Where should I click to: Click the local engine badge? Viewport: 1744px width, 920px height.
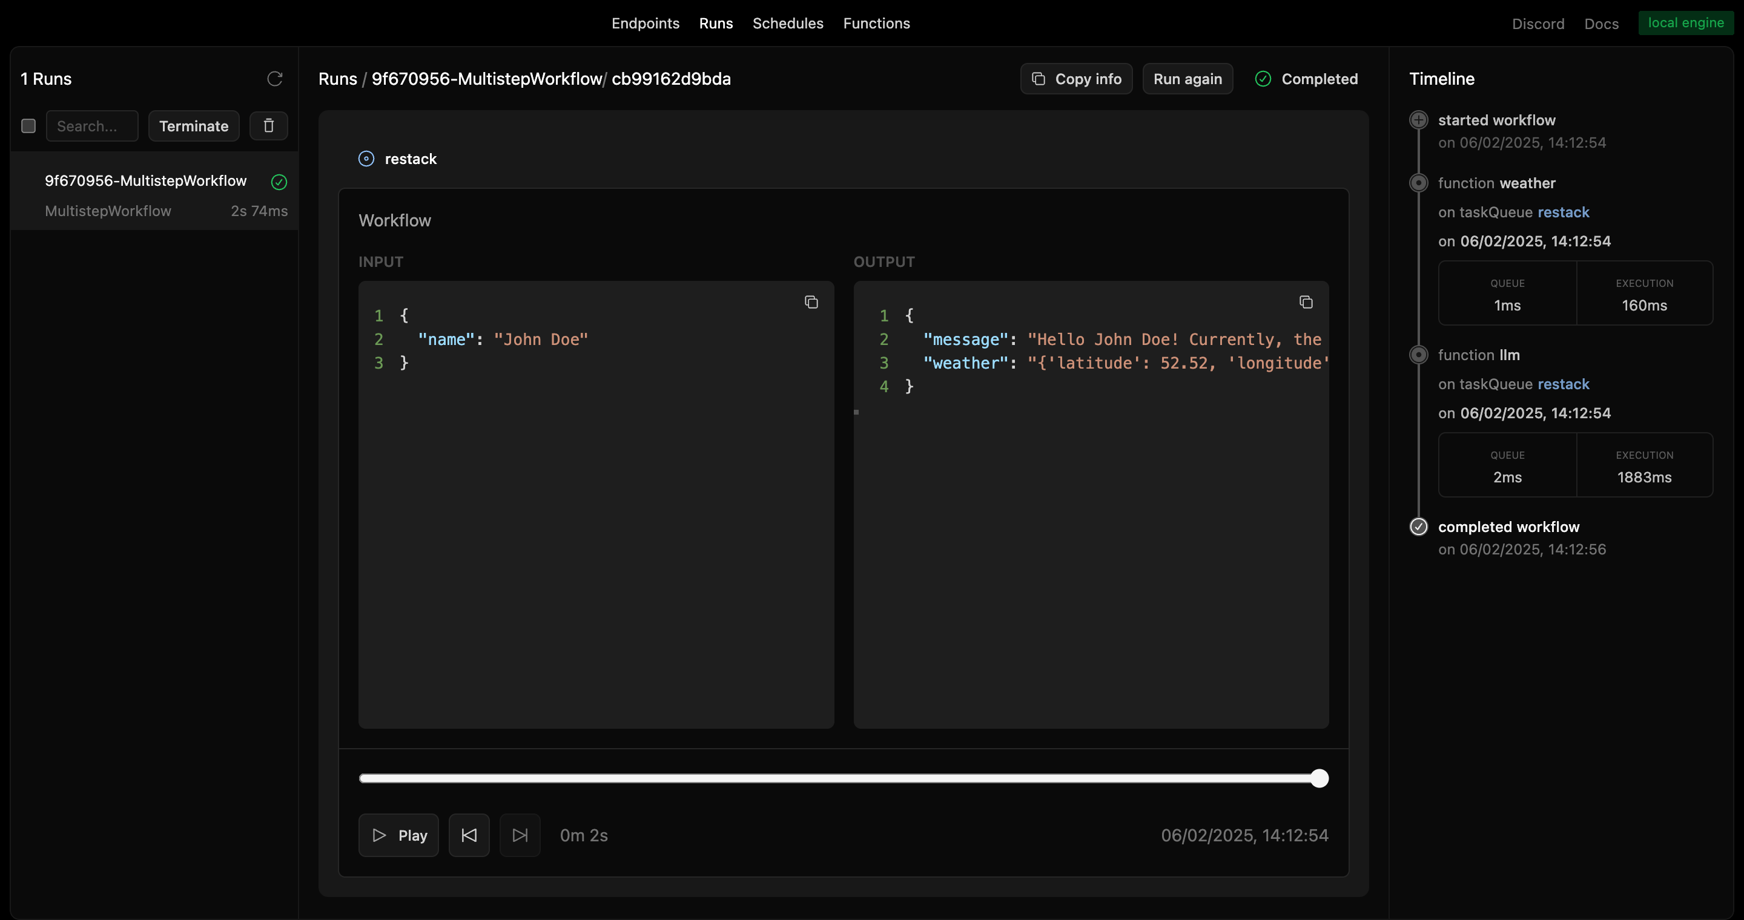[x=1686, y=22]
